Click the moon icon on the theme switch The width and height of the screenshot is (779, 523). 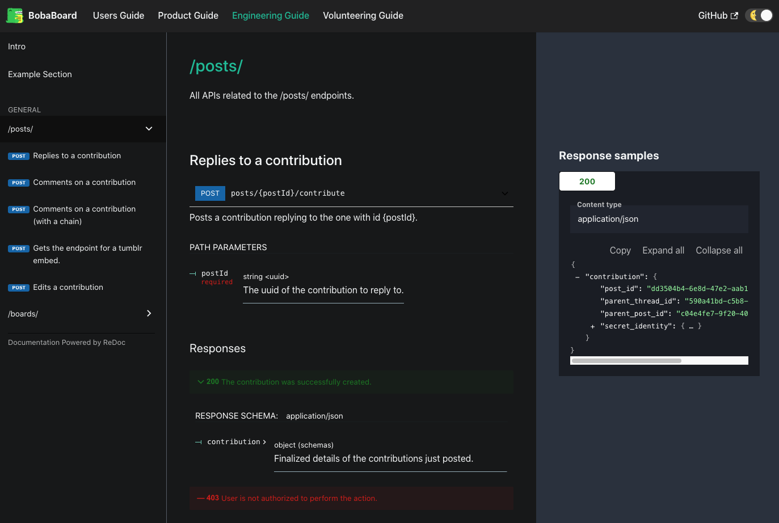(x=753, y=15)
